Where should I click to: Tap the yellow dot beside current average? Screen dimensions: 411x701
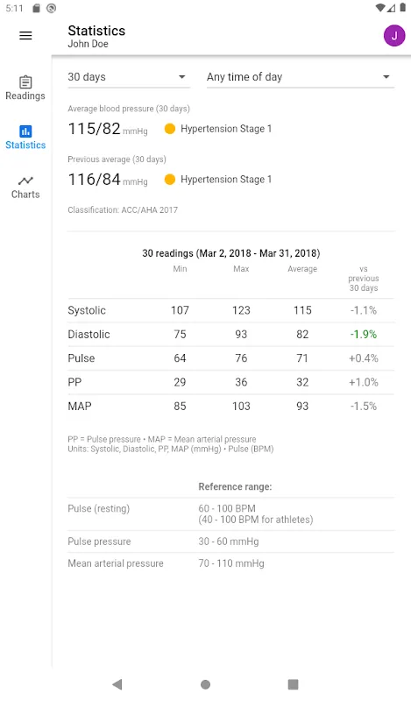point(169,129)
